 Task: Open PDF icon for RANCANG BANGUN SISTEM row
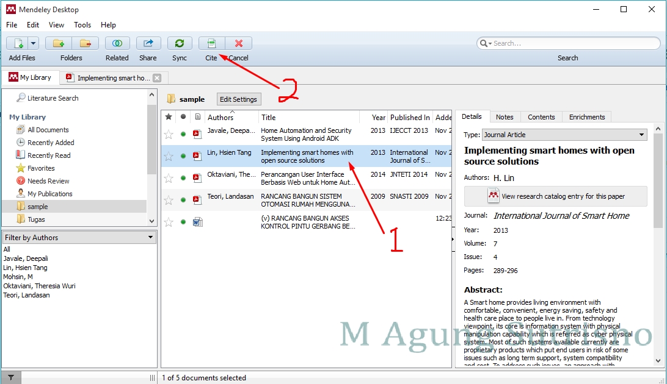197,199
